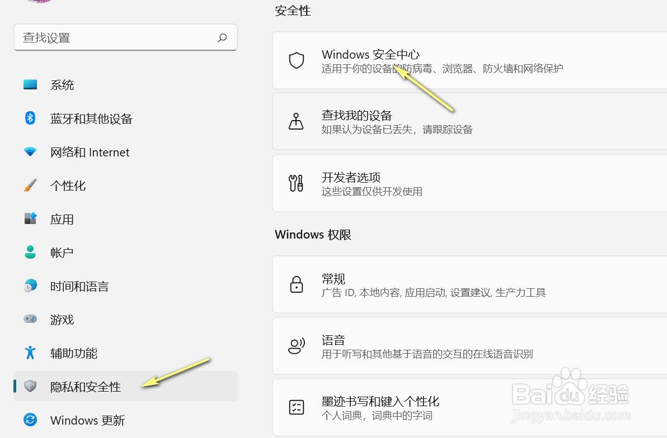The width and height of the screenshot is (667, 438).
Task: Click description starting with 广告 ID
Action: click(x=434, y=293)
